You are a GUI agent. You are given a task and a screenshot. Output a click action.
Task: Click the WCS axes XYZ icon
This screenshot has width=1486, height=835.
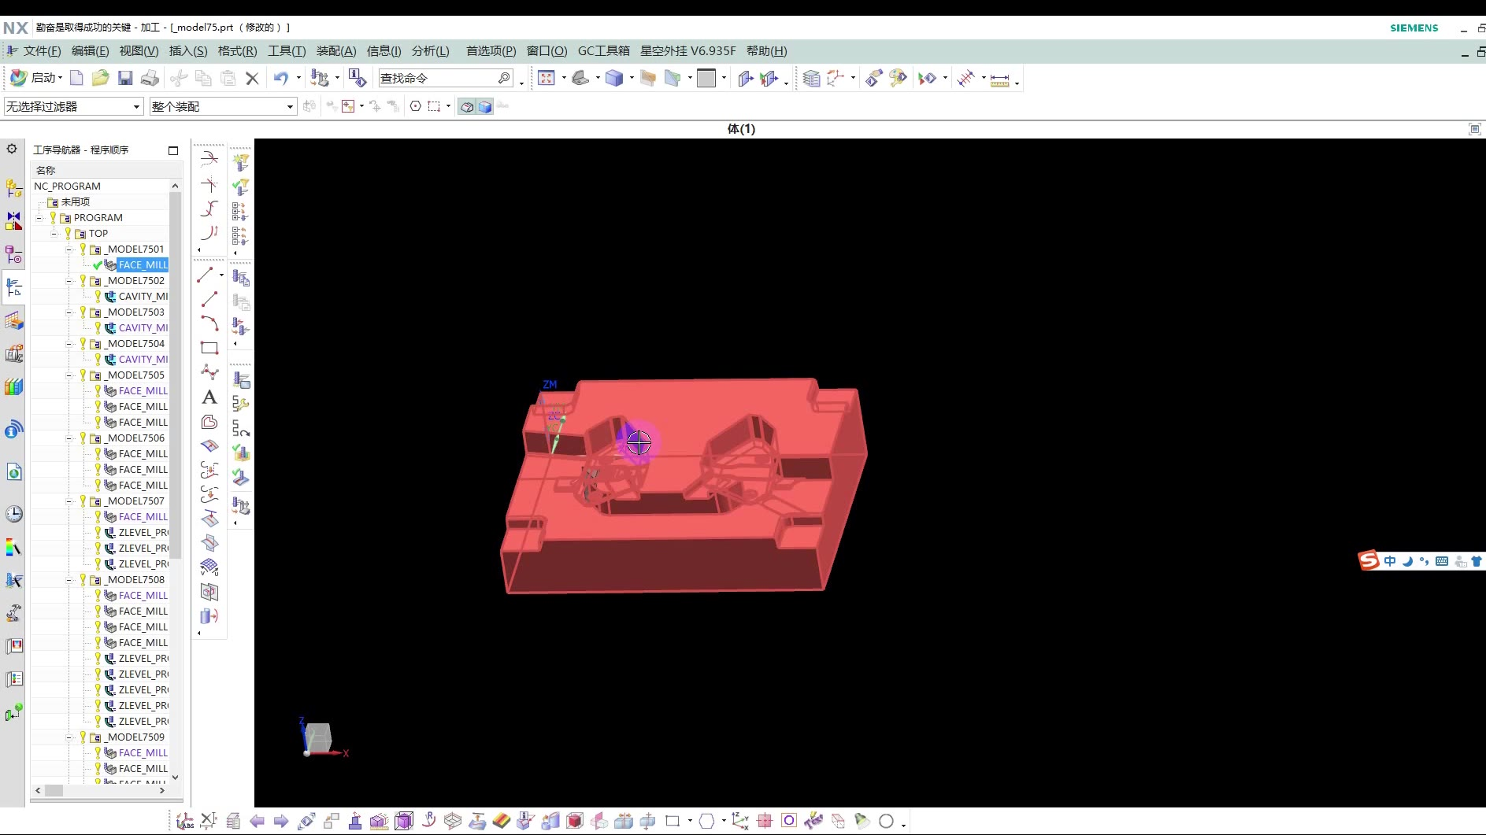[x=739, y=821]
